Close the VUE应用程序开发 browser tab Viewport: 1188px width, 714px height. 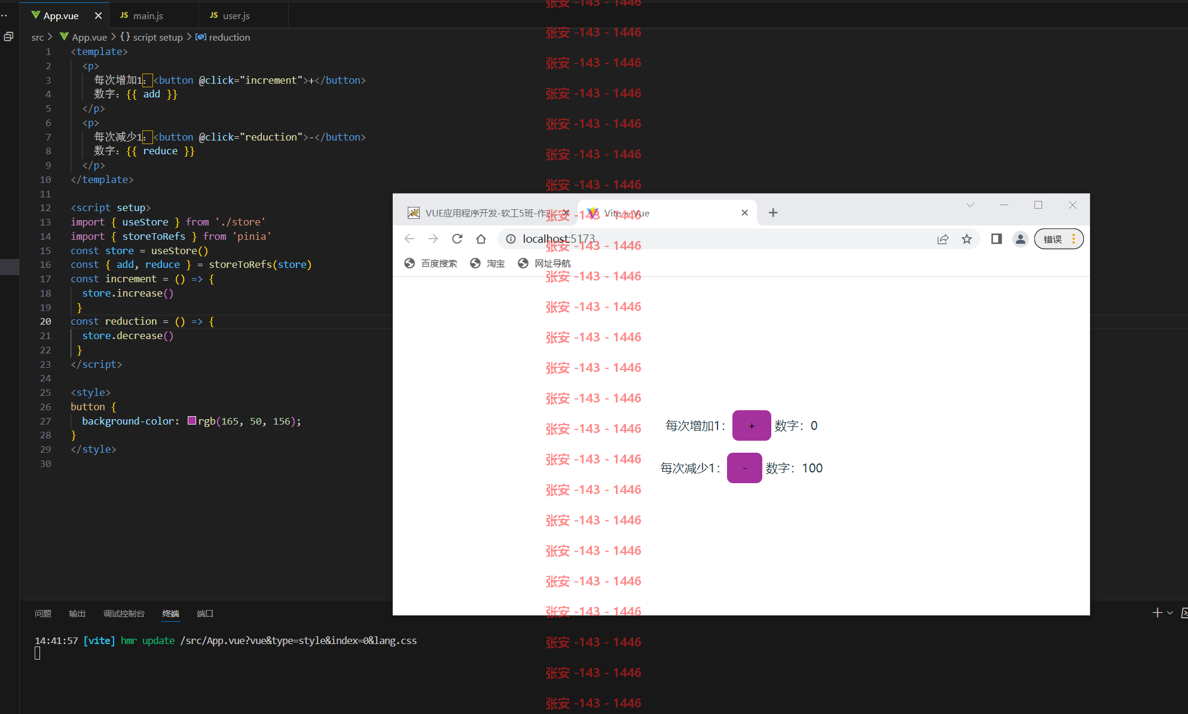click(x=566, y=213)
